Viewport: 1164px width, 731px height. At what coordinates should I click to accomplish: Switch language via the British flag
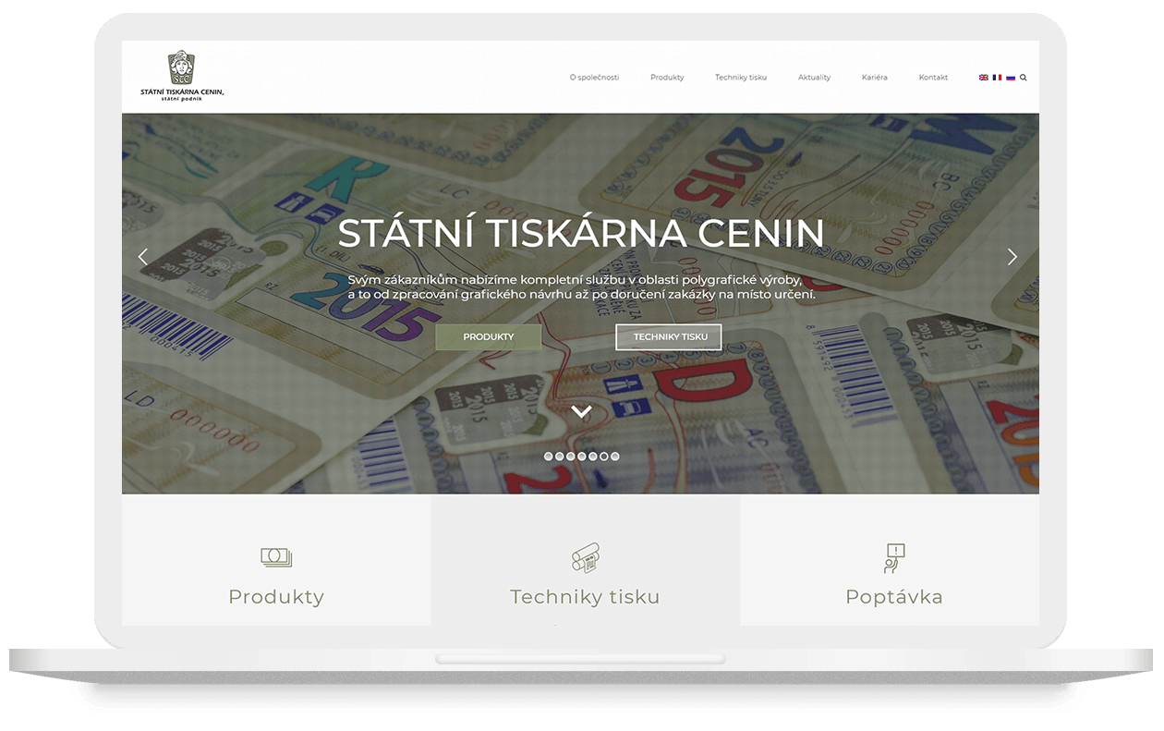984,78
